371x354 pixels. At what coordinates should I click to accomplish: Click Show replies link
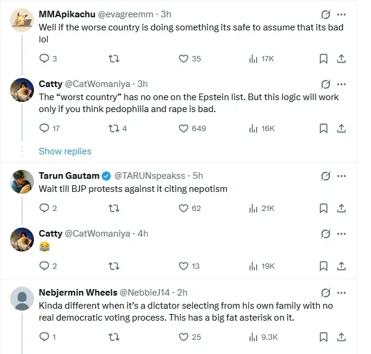65,151
